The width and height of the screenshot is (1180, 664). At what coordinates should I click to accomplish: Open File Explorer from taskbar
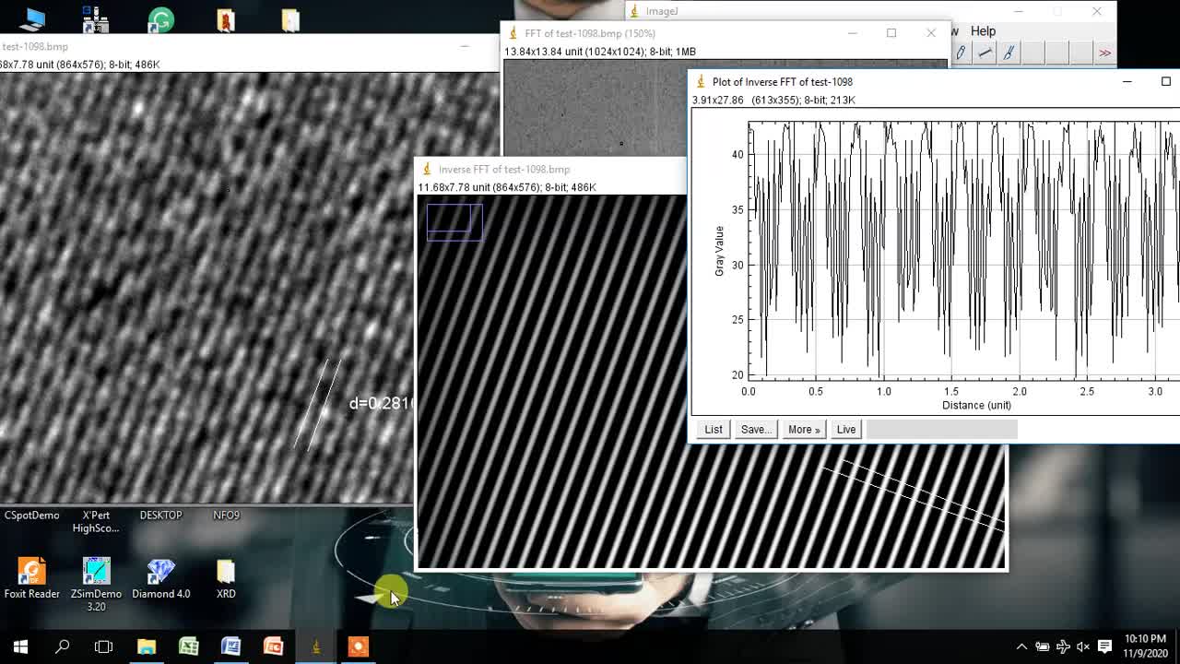tap(147, 646)
